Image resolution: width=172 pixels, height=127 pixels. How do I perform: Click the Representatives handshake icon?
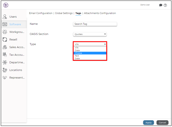(5, 78)
